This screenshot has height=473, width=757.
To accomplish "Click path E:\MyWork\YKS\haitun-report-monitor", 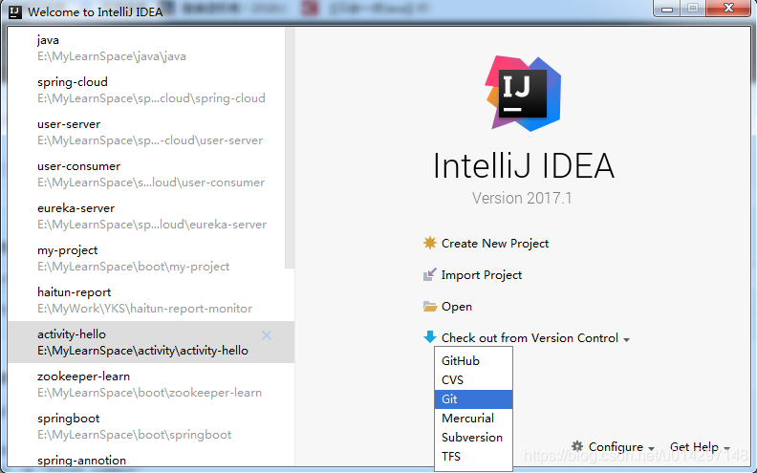I will tap(145, 309).
